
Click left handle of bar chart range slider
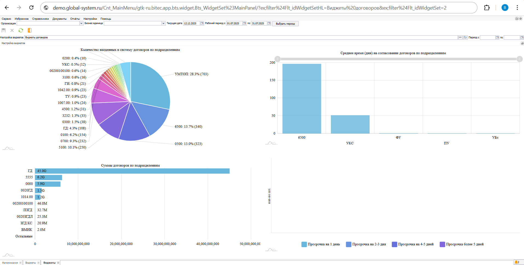click(x=278, y=59)
